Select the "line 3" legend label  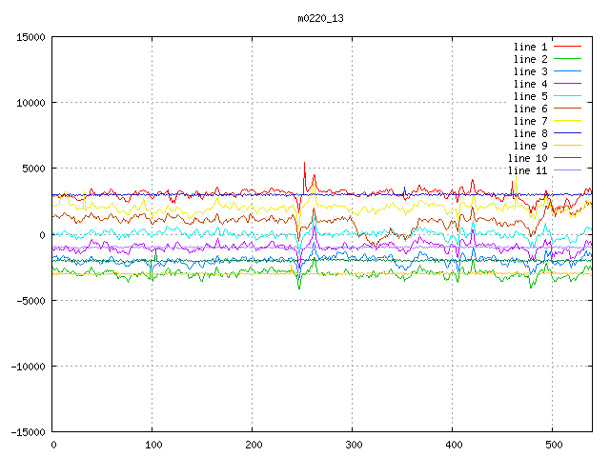530,71
